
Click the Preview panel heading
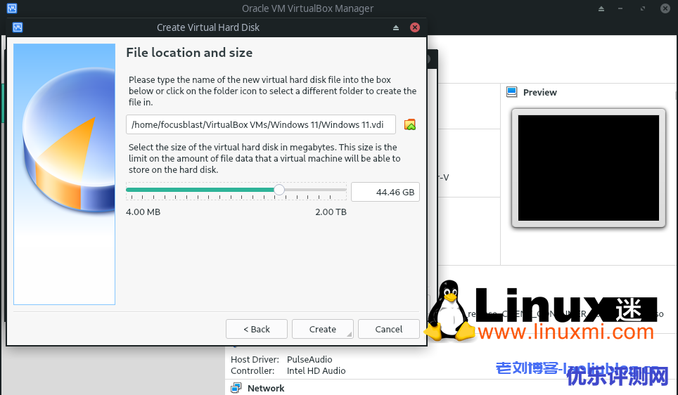click(539, 93)
